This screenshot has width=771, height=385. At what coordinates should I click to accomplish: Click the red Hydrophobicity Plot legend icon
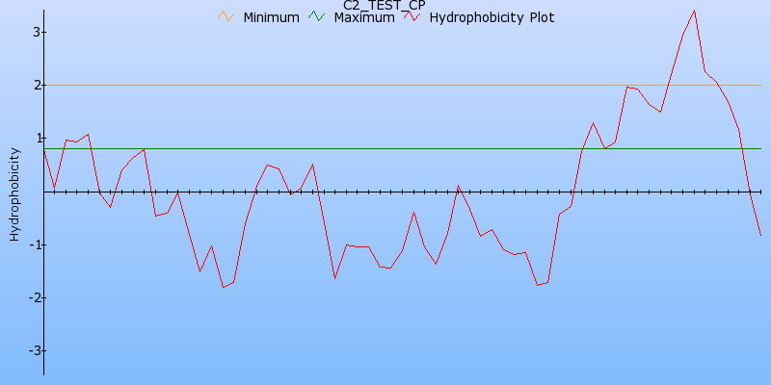[x=412, y=16]
